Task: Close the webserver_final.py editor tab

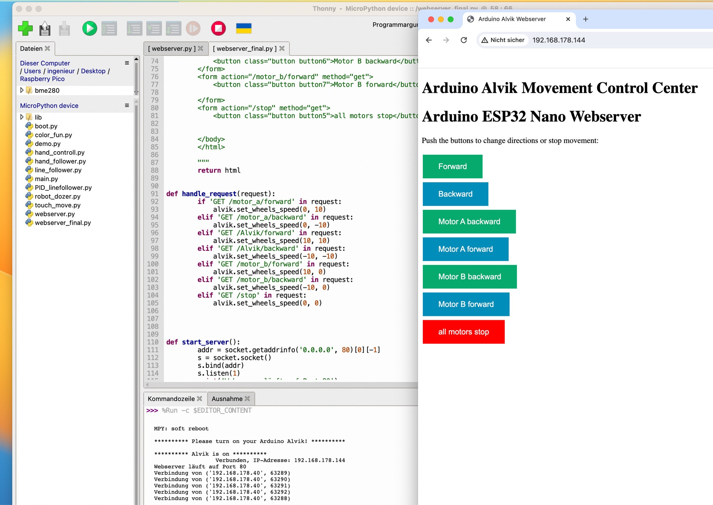Action: click(282, 48)
